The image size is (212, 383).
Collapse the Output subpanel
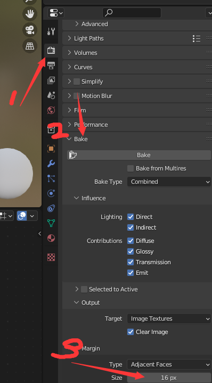pos(77,303)
